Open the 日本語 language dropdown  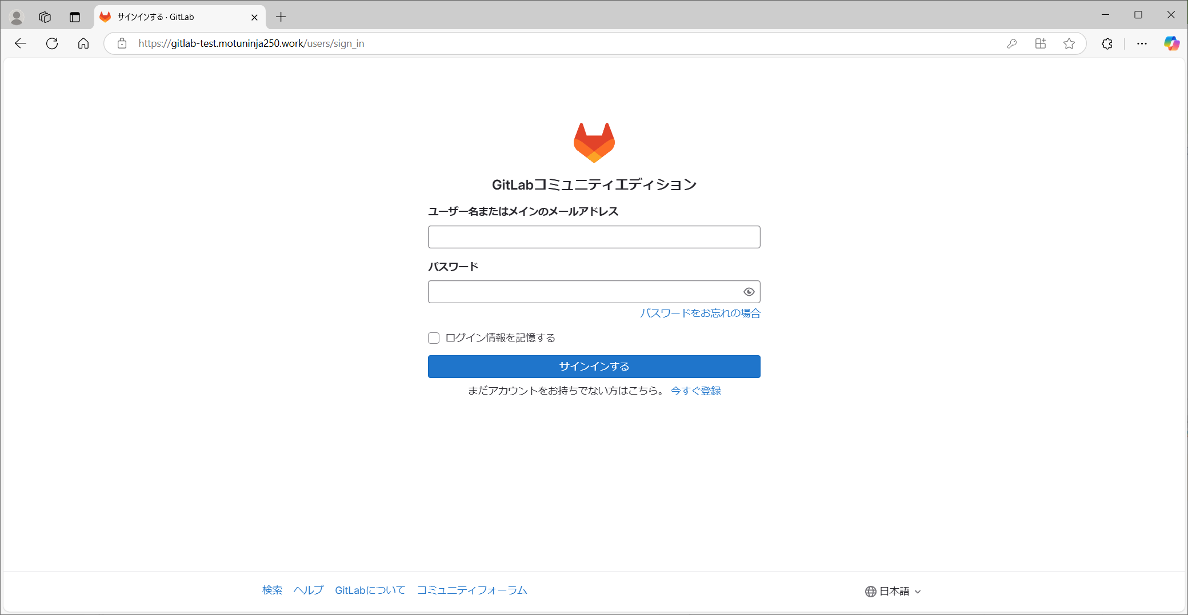[893, 591]
